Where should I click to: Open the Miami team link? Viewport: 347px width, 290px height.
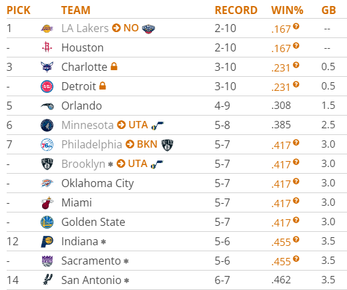77,202
